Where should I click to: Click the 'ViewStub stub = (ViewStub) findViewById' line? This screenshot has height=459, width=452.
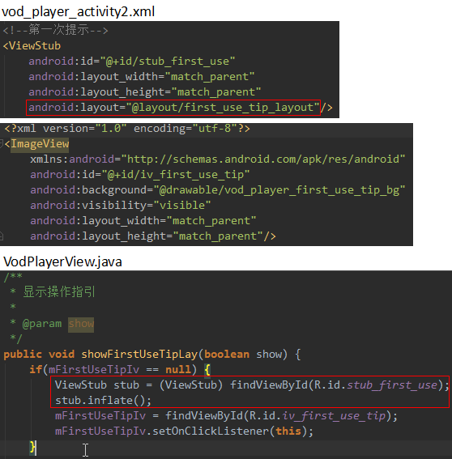click(252, 385)
